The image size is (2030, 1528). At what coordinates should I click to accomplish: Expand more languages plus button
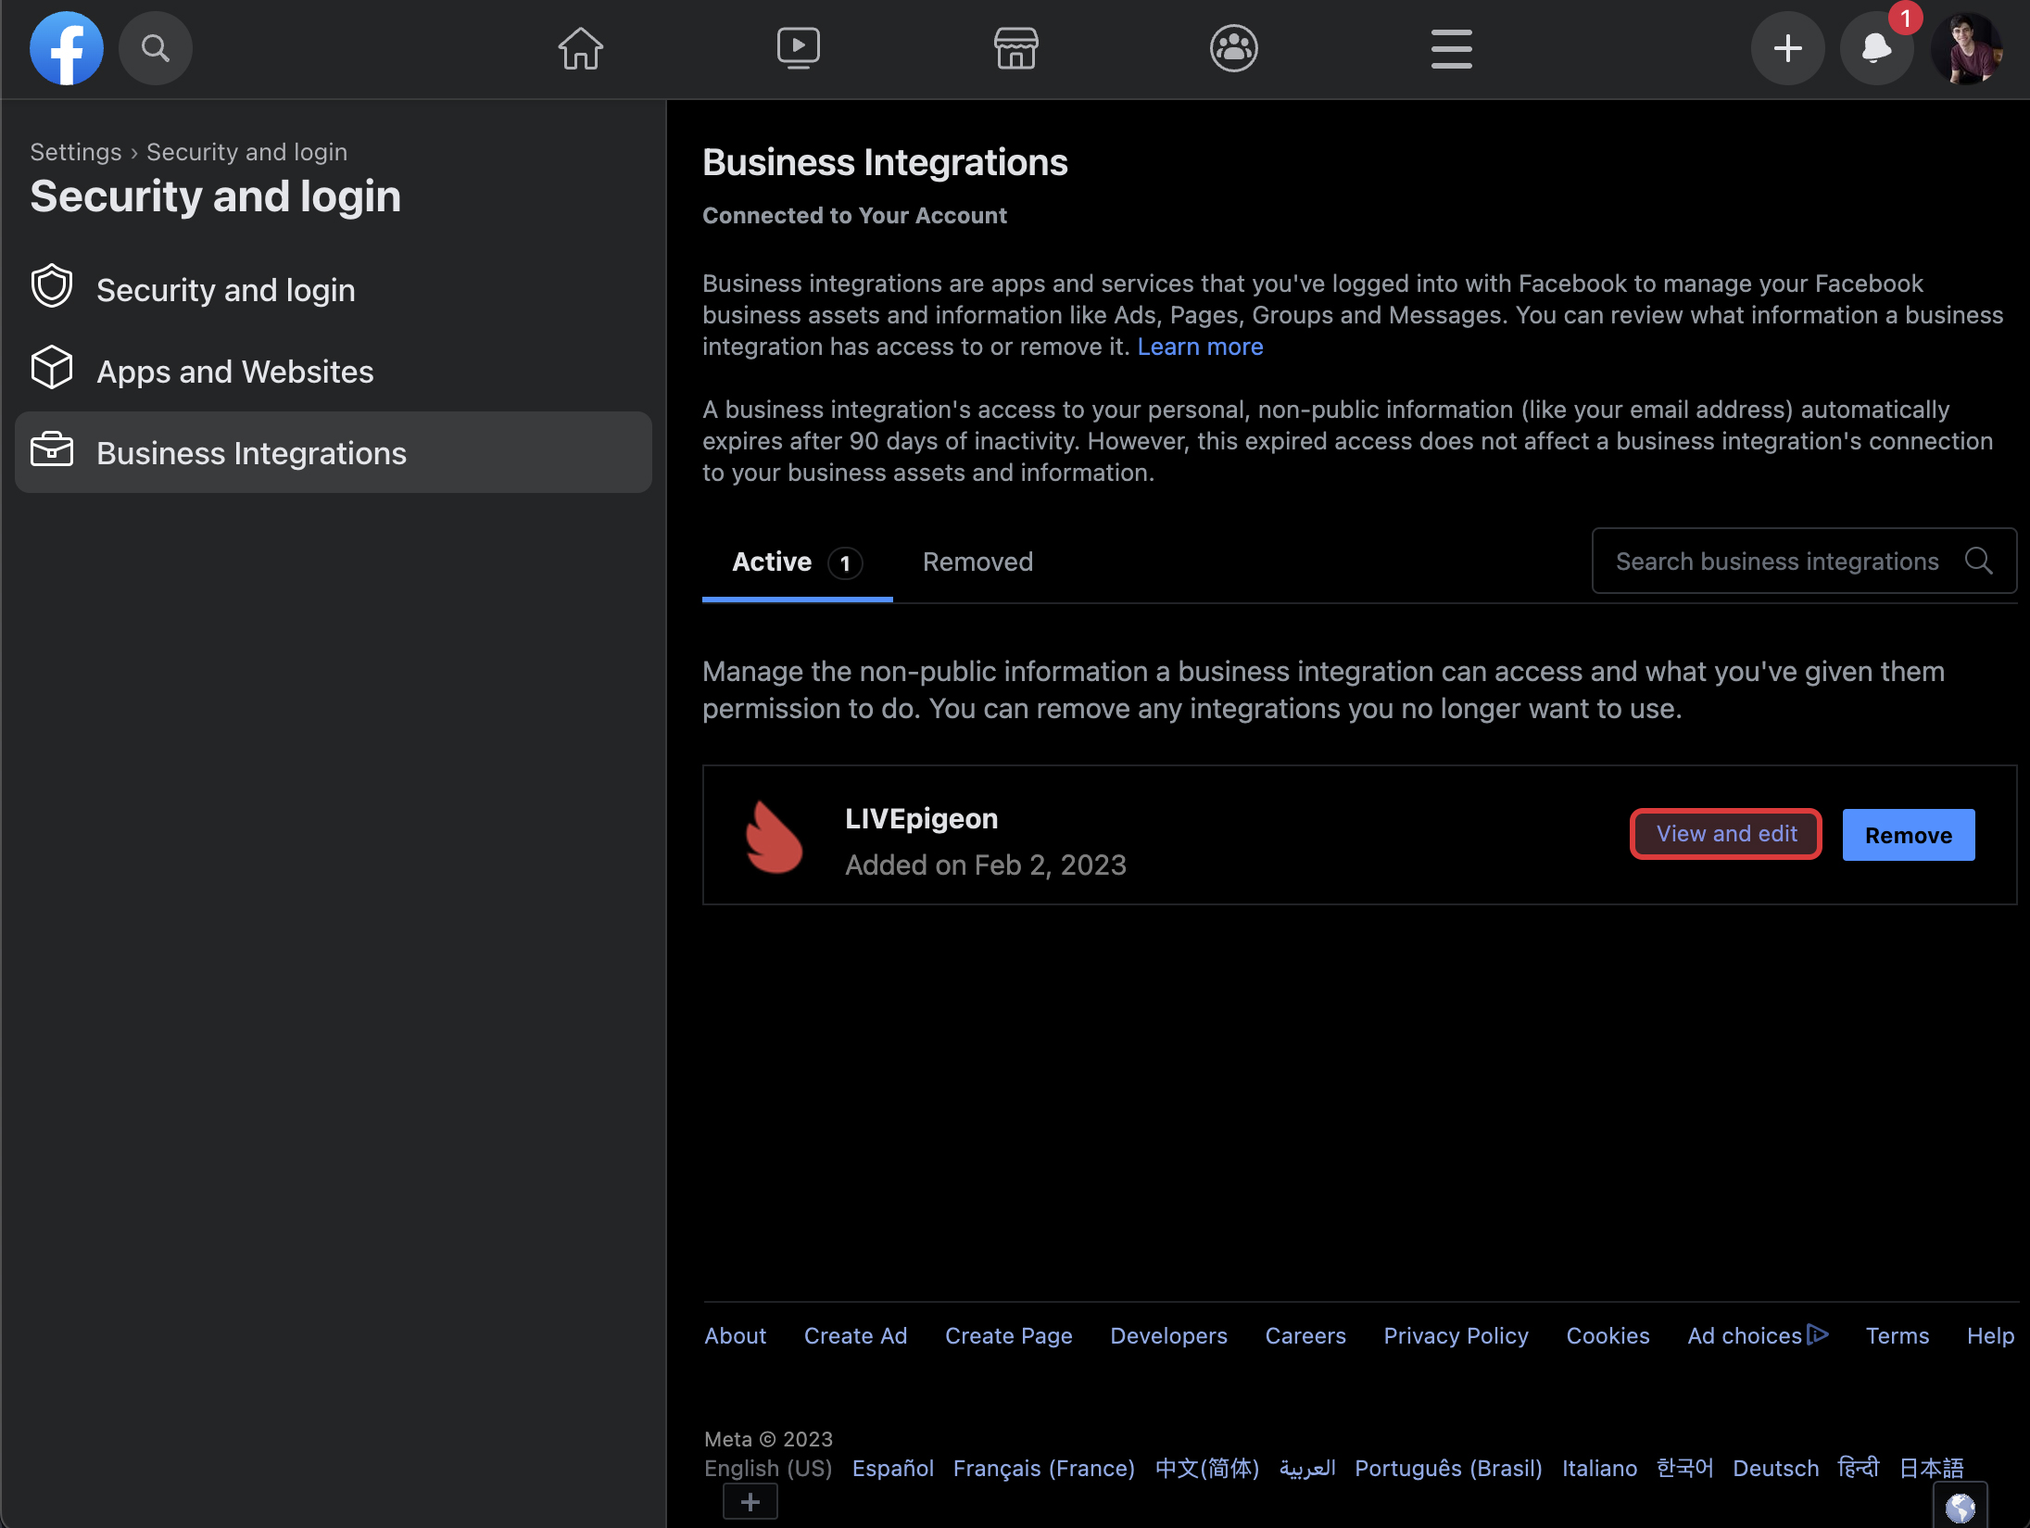click(x=750, y=1501)
